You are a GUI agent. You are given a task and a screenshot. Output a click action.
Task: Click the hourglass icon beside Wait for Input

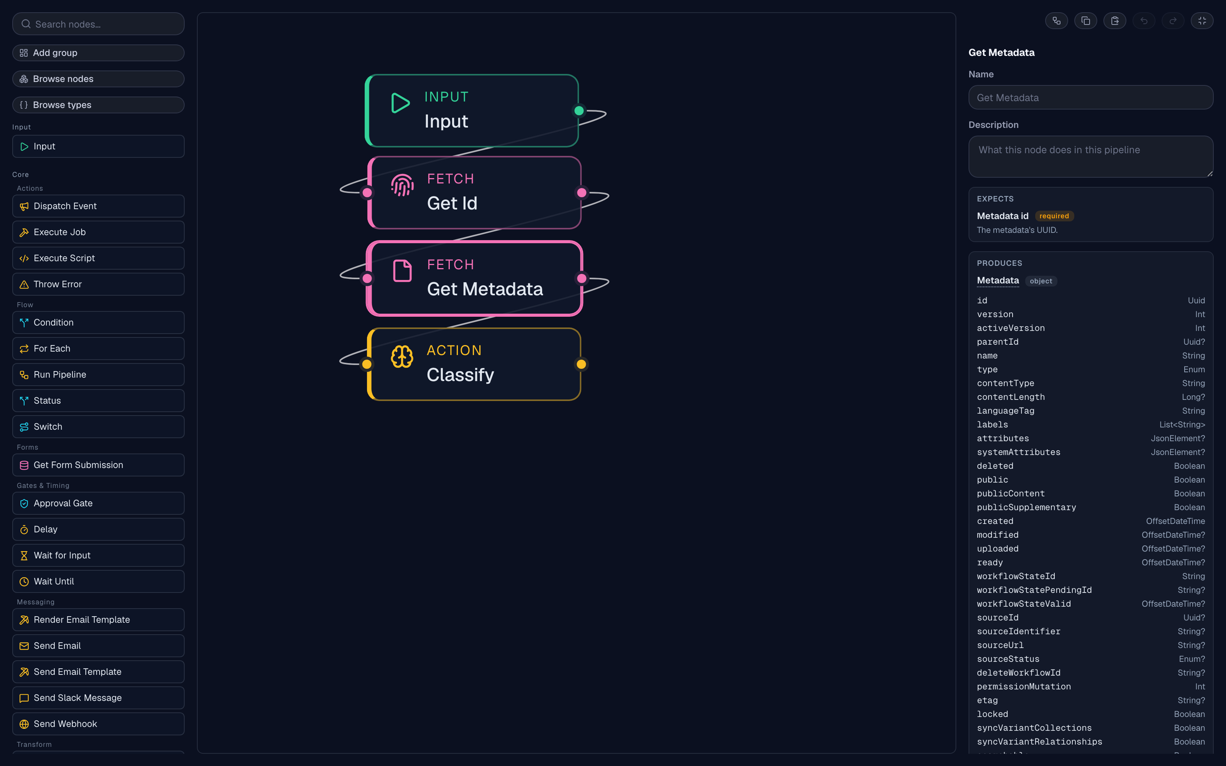coord(24,555)
